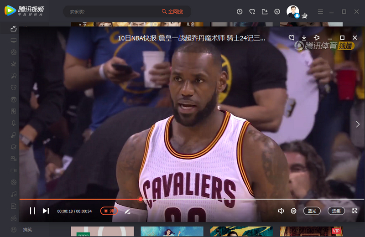Open the music note sidebar icon
This screenshot has height=237, width=365.
[x=14, y=194]
